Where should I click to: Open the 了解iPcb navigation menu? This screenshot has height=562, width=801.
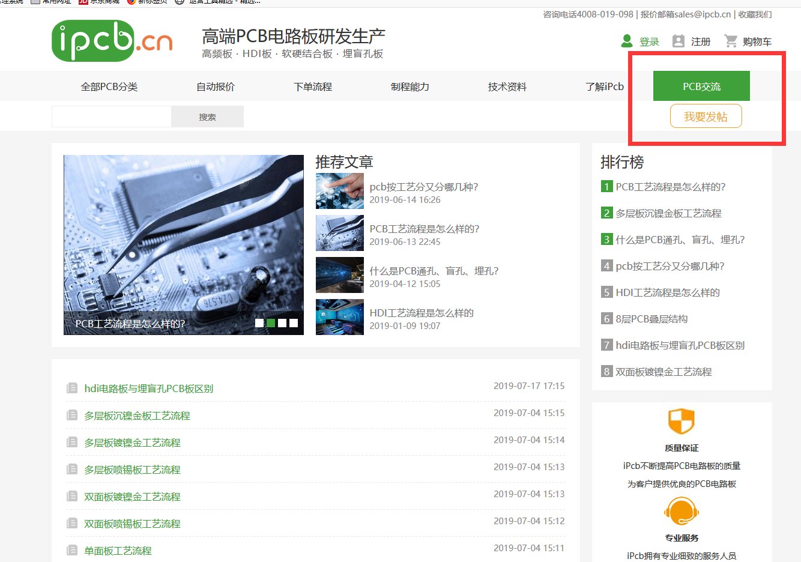[x=605, y=86]
